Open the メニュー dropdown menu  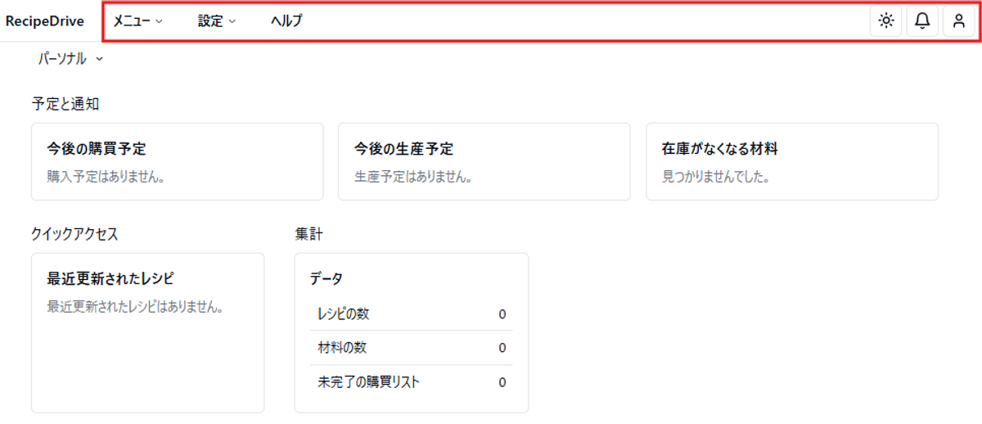tap(137, 21)
